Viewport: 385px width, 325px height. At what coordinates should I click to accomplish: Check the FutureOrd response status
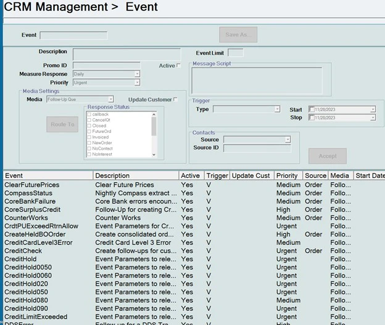[89, 132]
